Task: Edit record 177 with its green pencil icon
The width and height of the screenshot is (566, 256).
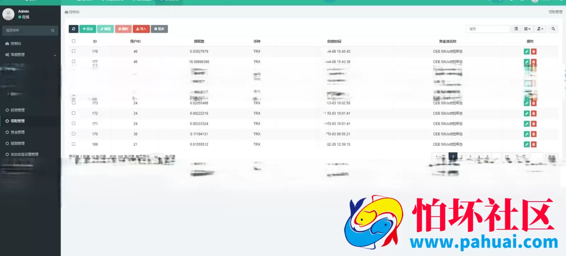Action: point(526,62)
